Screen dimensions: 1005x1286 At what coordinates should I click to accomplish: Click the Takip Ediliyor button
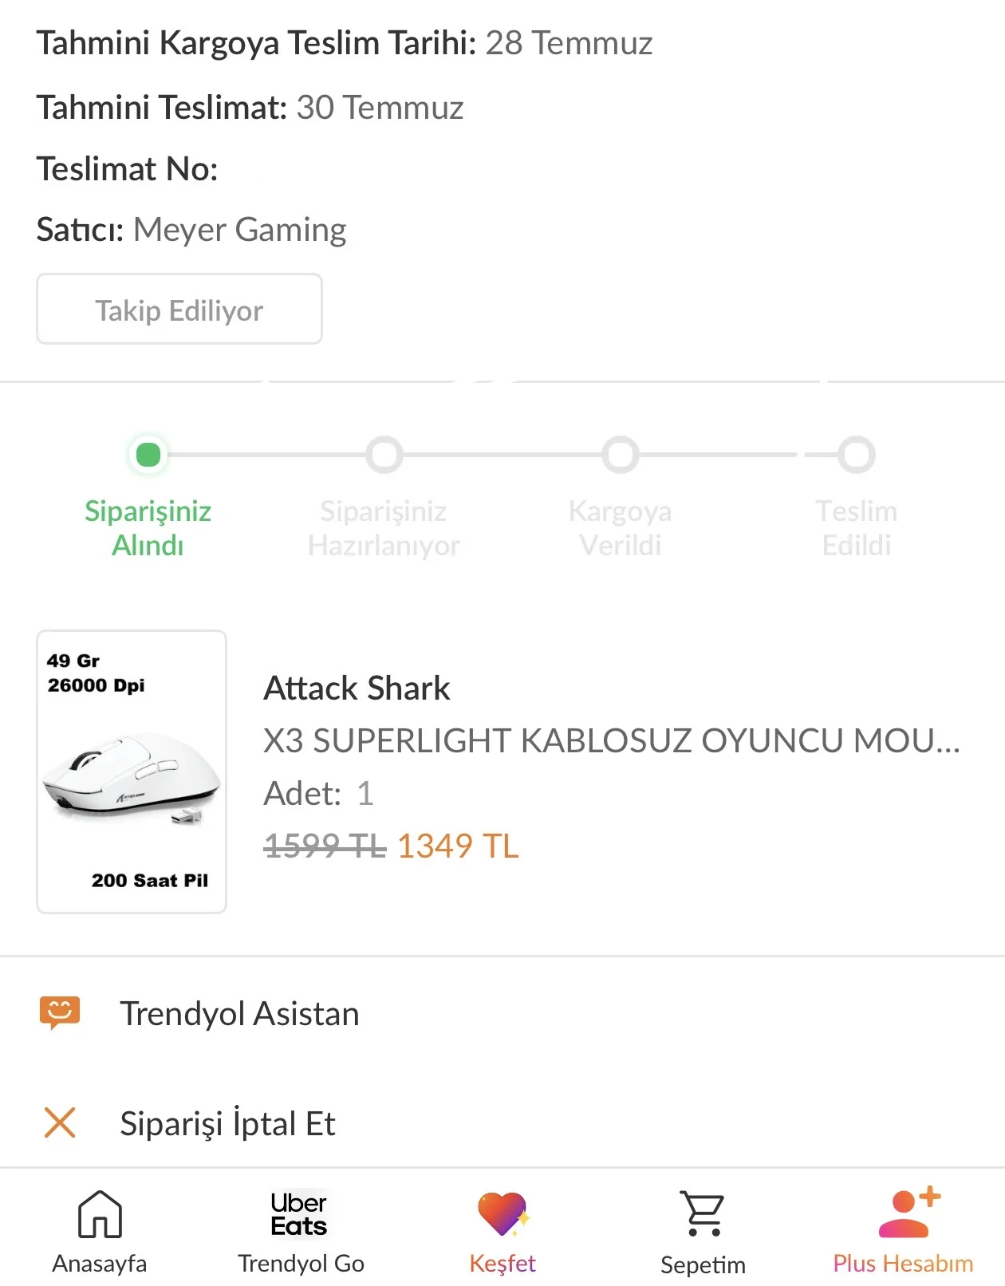coord(179,310)
